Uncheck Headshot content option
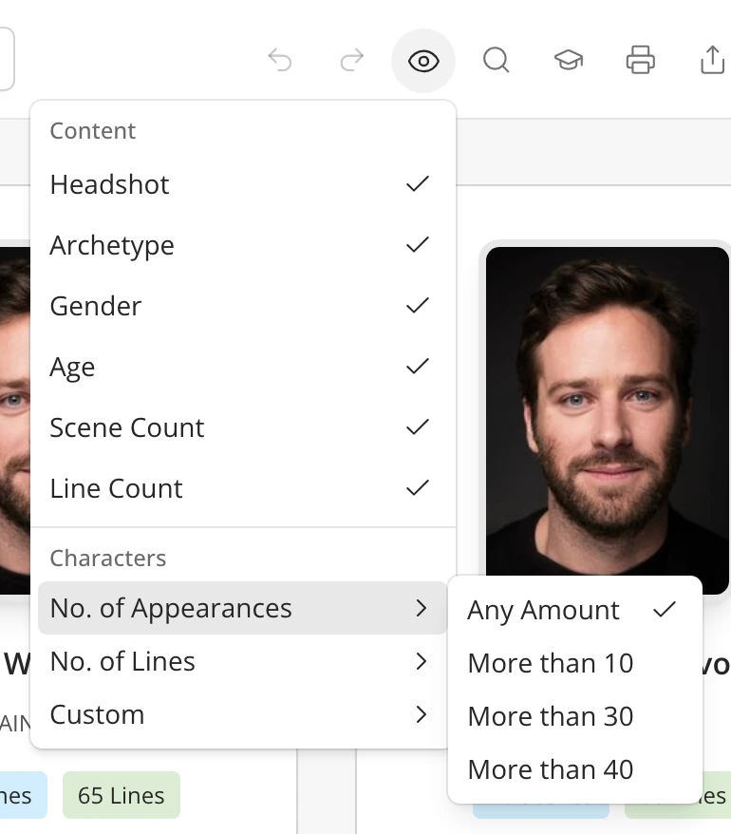This screenshot has height=834, width=731. tap(243, 184)
